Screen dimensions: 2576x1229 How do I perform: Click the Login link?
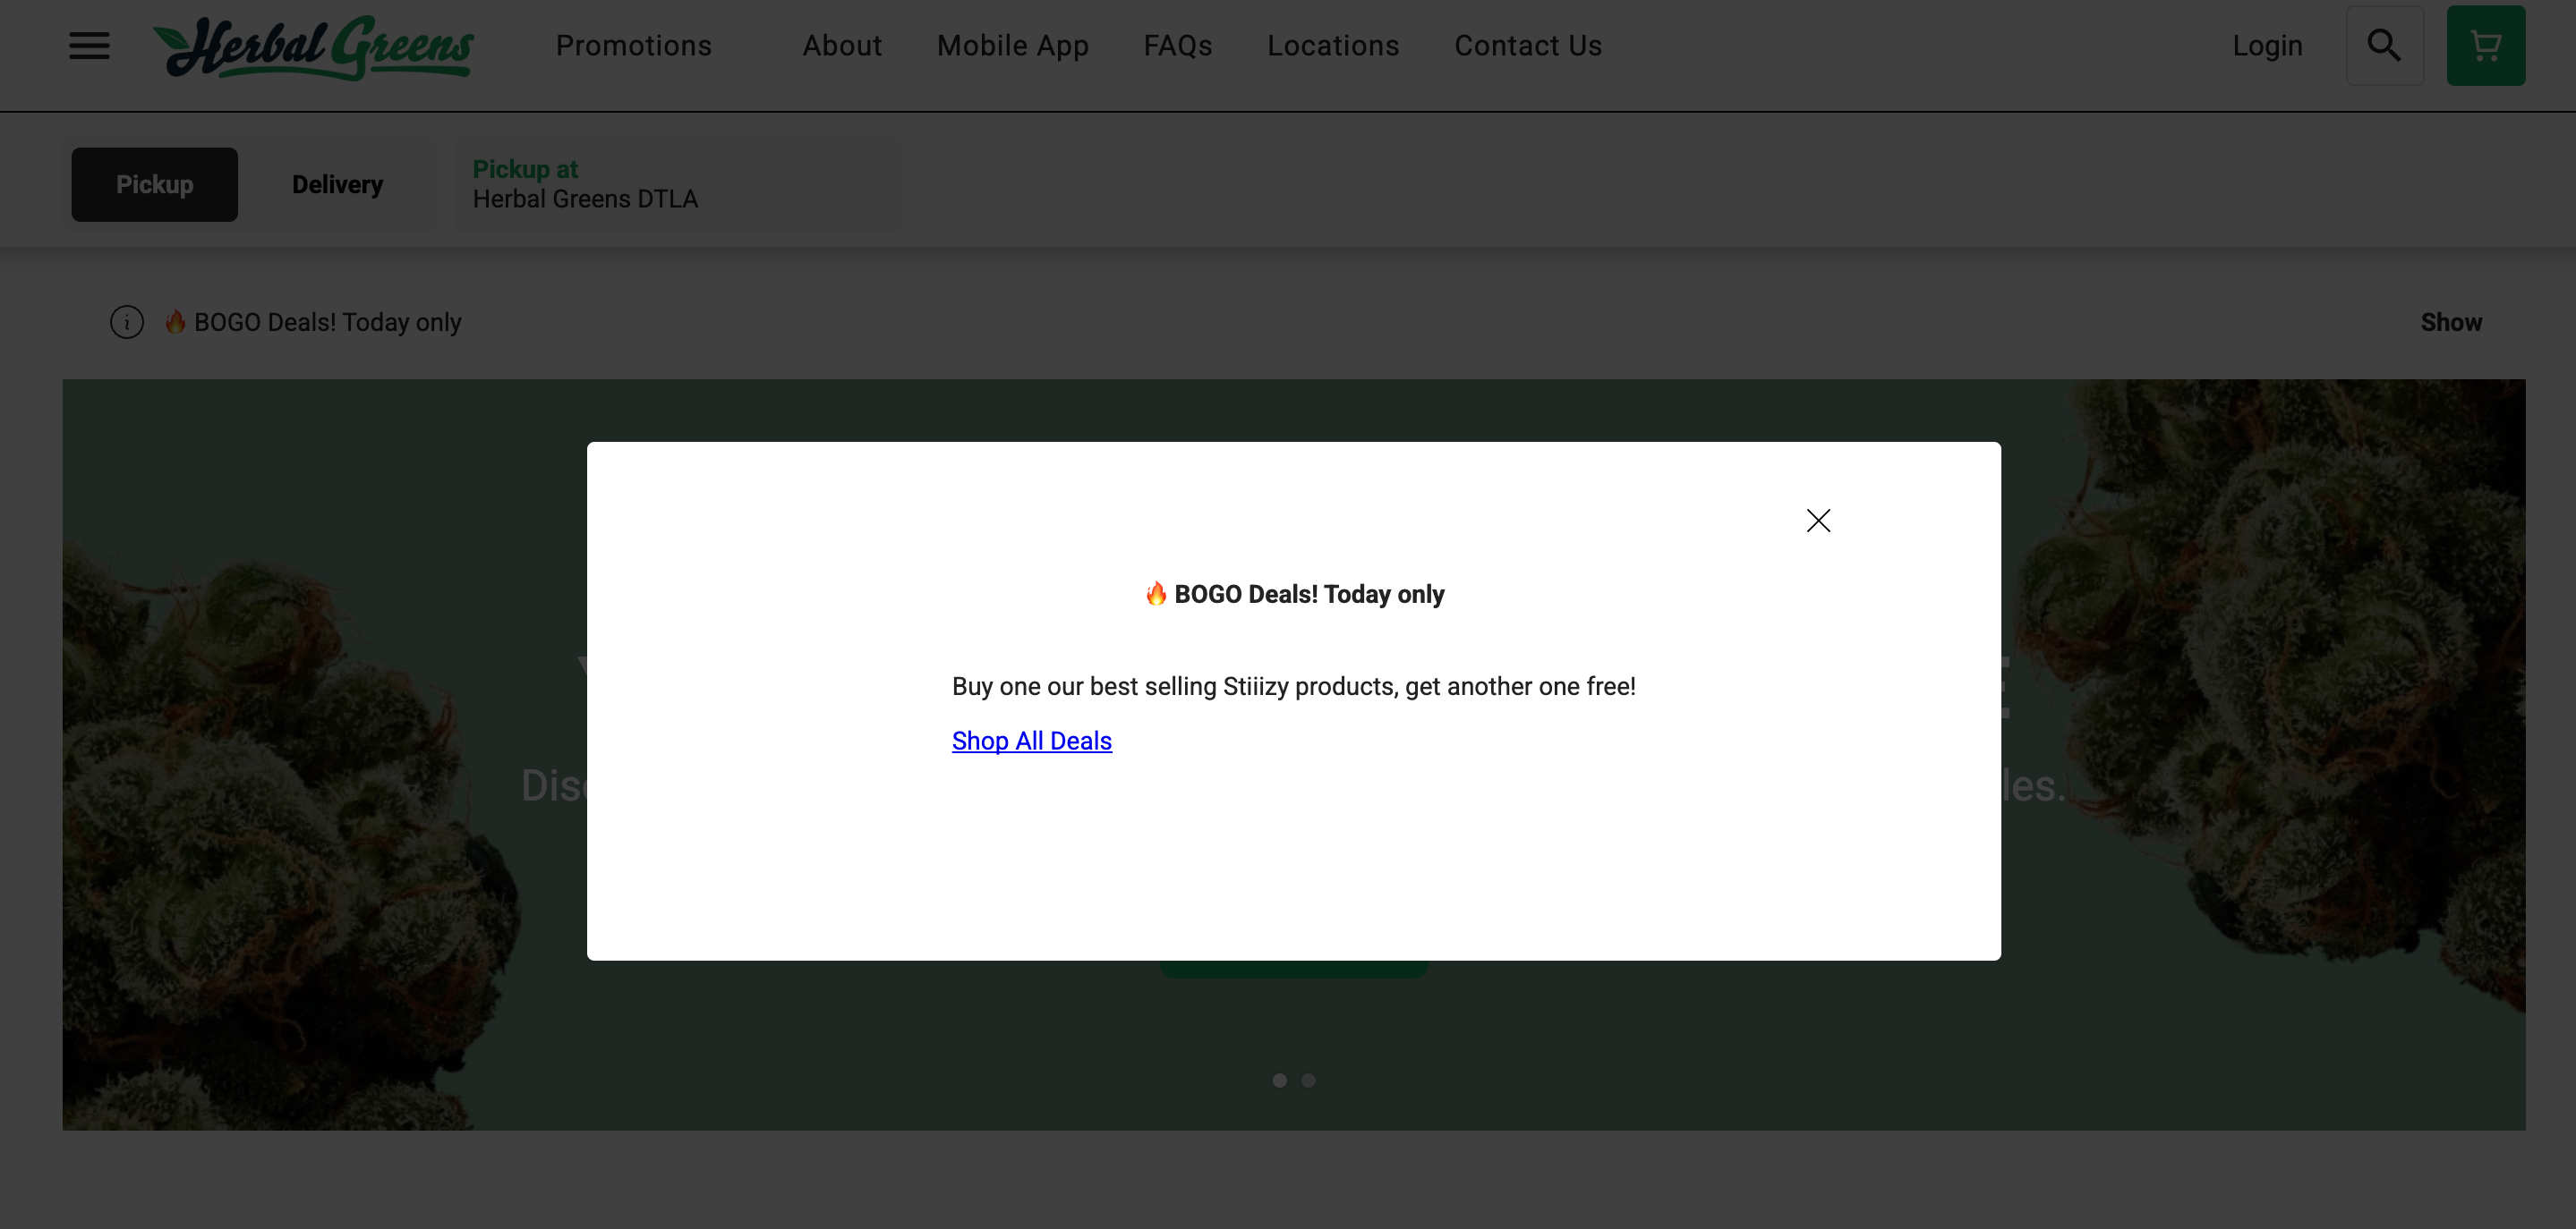(x=2267, y=46)
